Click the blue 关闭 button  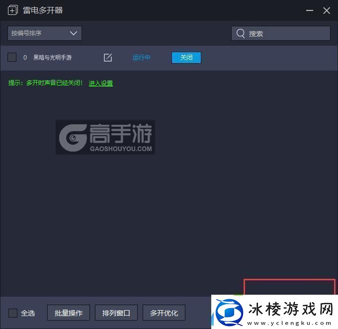point(186,58)
